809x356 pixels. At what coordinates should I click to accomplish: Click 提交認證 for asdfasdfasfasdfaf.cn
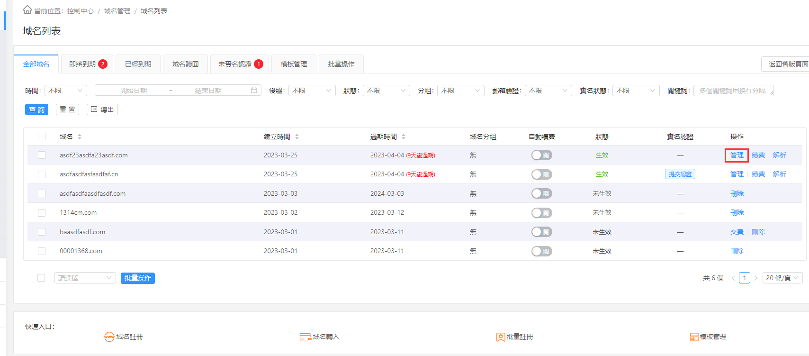click(x=680, y=174)
